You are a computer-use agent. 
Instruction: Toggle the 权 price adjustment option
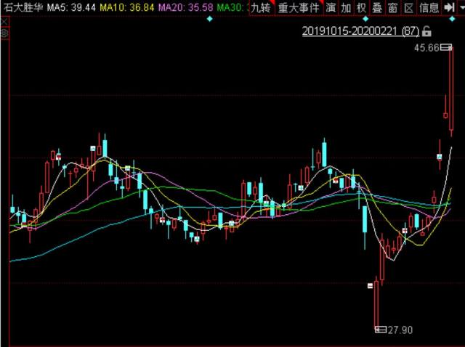361,8
